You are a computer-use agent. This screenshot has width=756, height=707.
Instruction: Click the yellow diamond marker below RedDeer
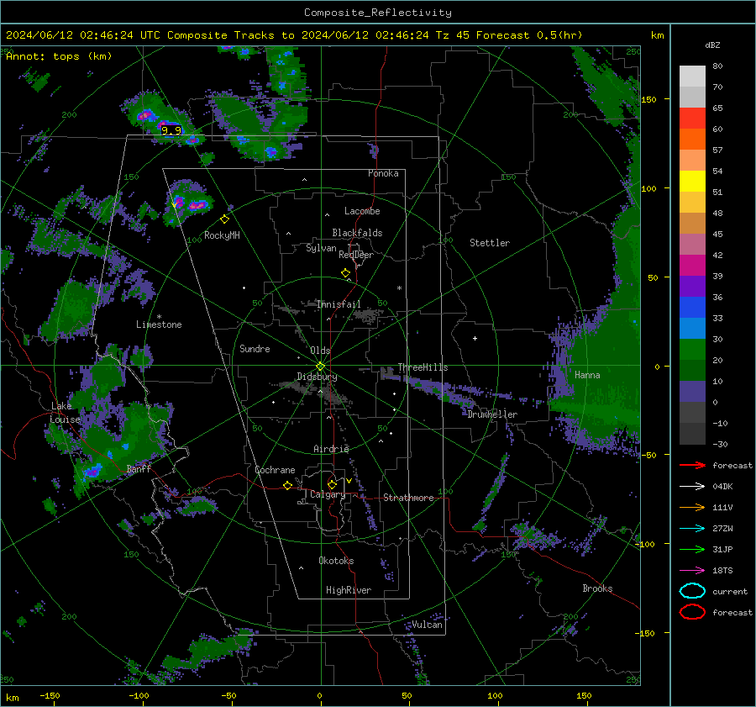(x=345, y=273)
